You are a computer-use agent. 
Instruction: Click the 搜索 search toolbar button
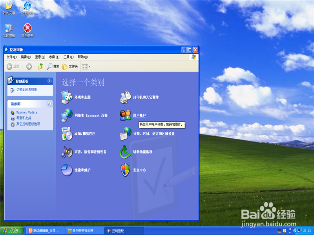(x=53, y=66)
